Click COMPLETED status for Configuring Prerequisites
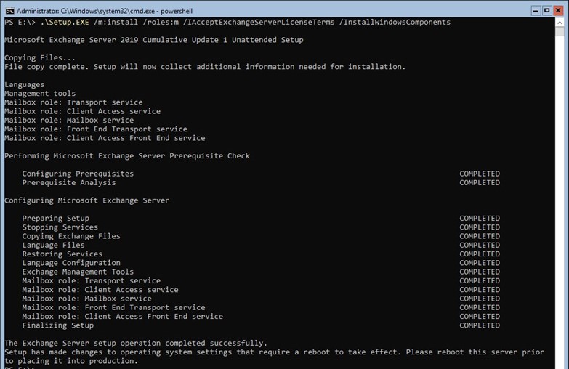 coord(480,174)
